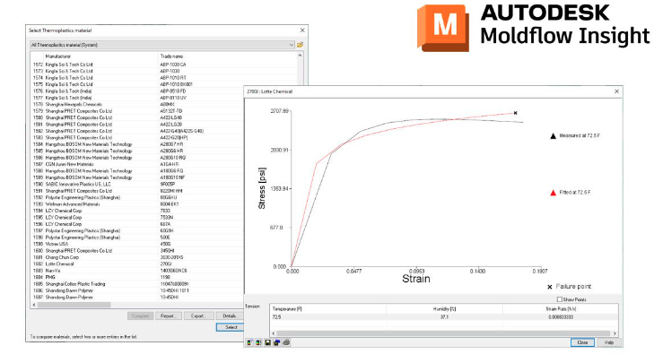Select row 1574 Kingfa Sci & Tech
The image size is (654, 363).
click(164, 78)
